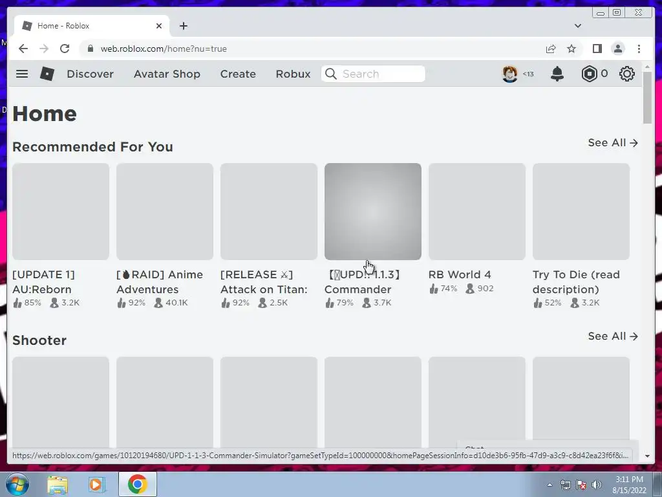This screenshot has width=662, height=497.
Task: Click the volume speaker tray icon
Action: [597, 485]
